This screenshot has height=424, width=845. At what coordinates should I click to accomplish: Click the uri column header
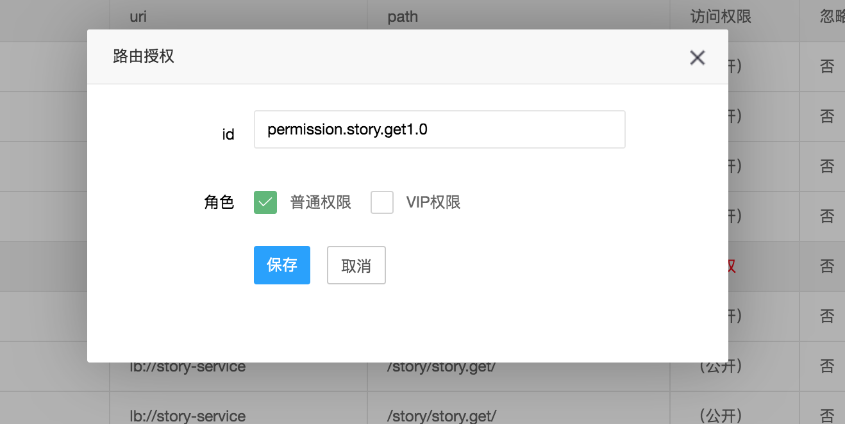pos(138,16)
